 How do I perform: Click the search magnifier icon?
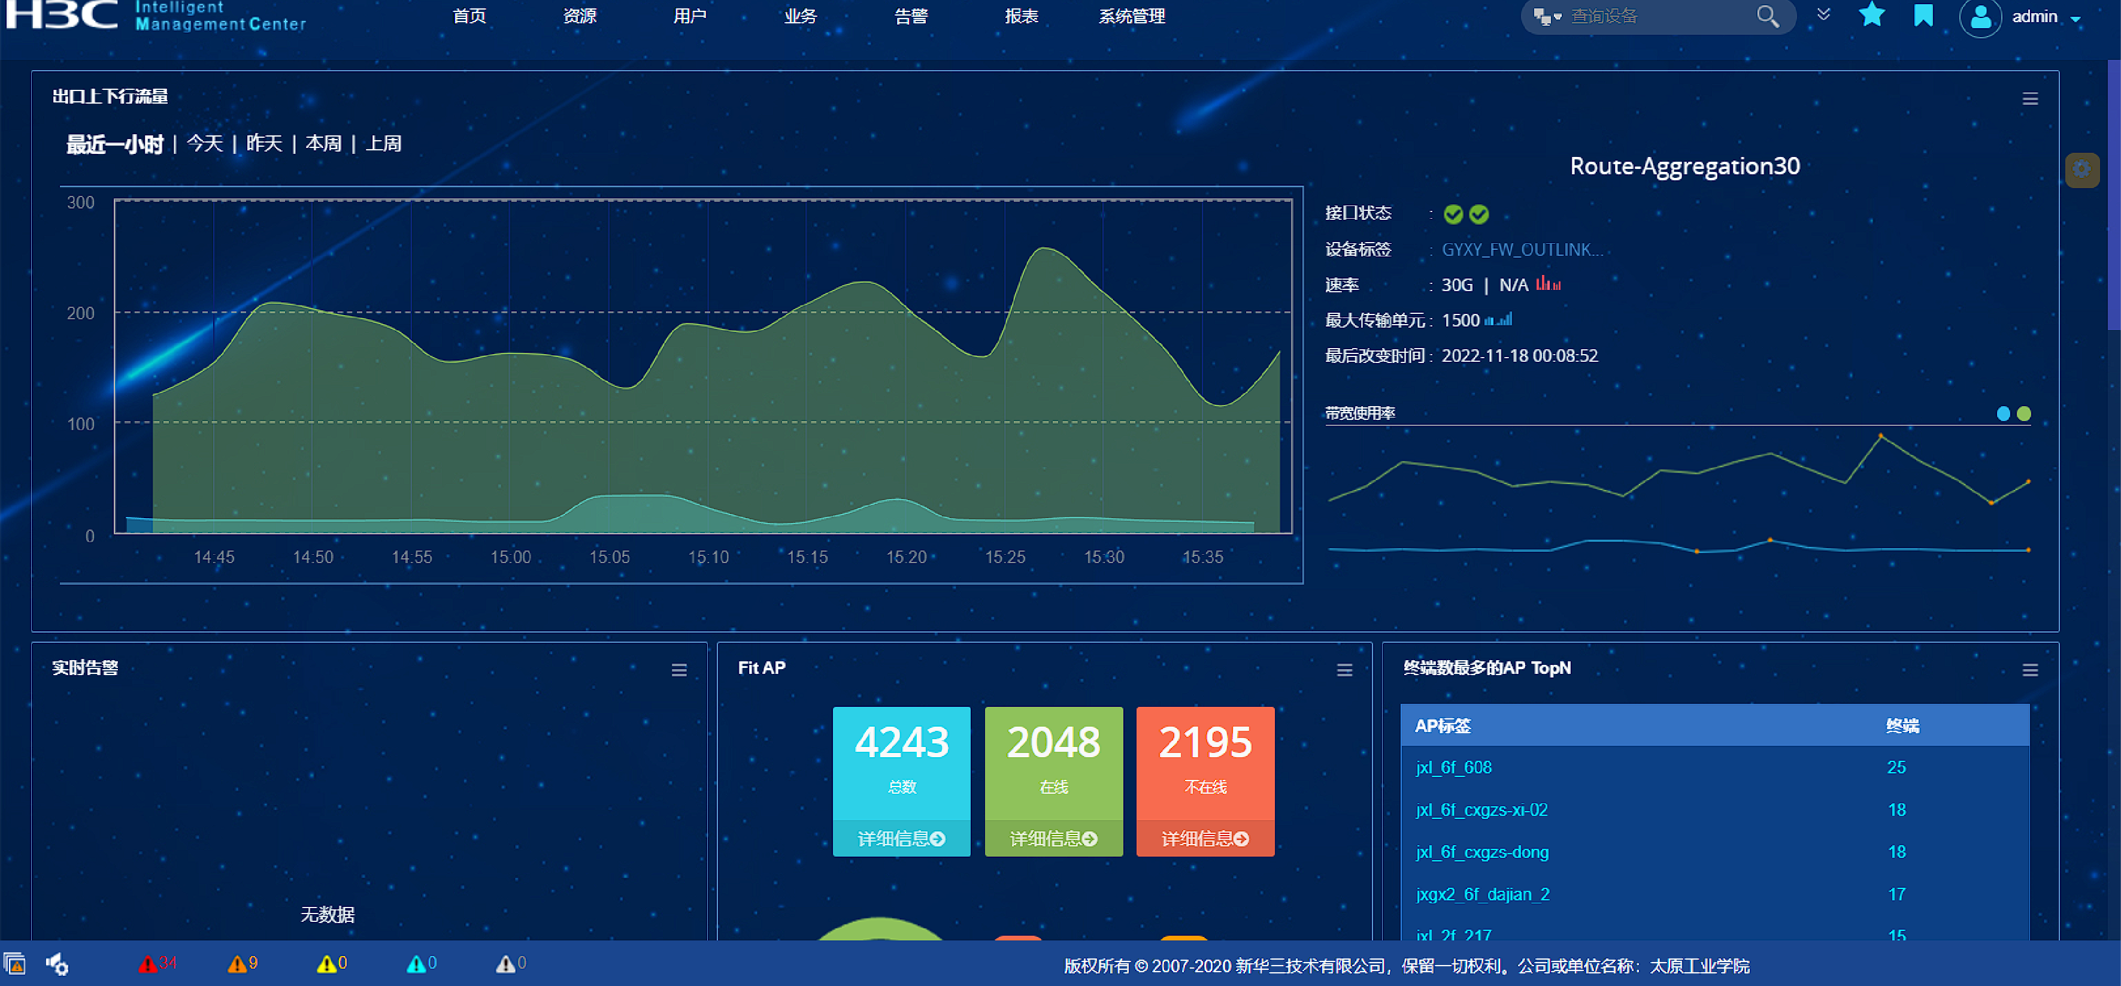1767,16
